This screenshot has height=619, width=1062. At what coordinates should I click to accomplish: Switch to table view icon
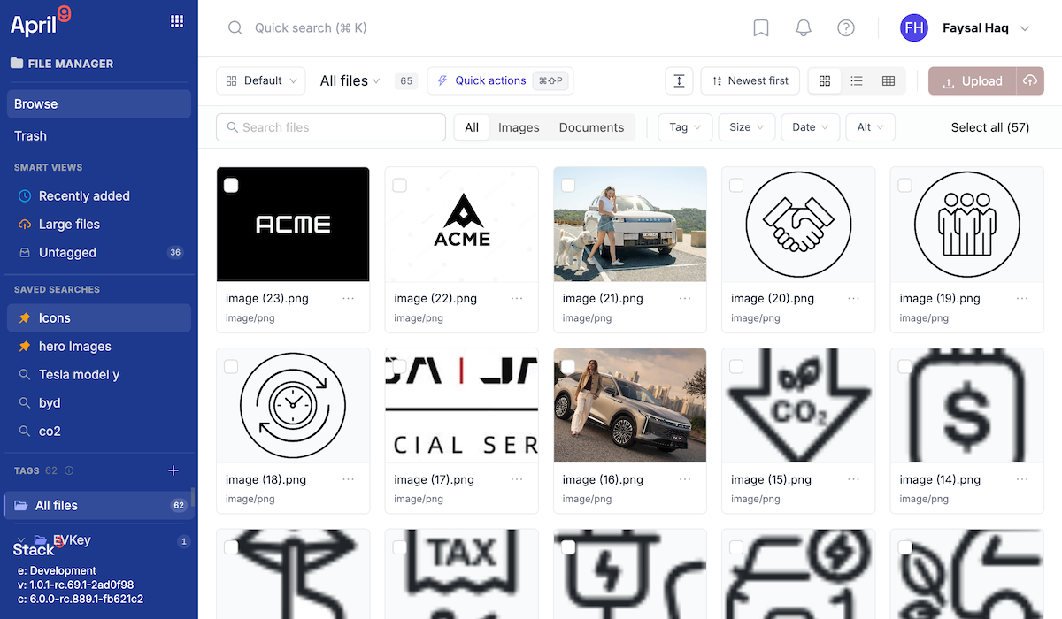(x=889, y=80)
